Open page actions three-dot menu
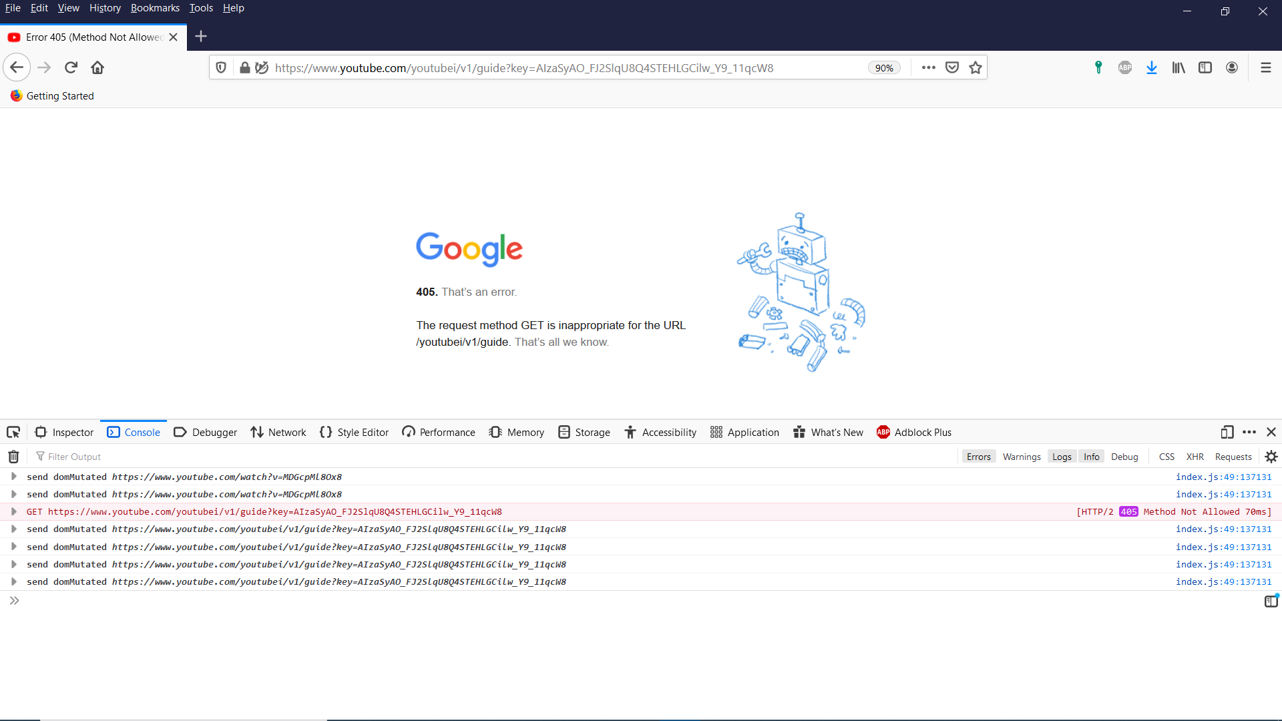The height and width of the screenshot is (721, 1282). pyautogui.click(x=928, y=67)
